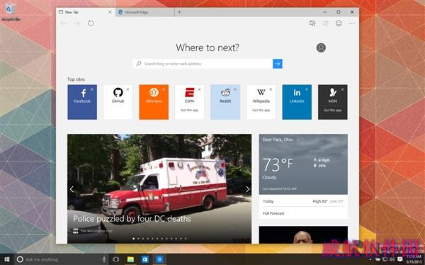The image size is (425, 265).
Task: Remove MSN tile with its X
Action: pos(342,89)
